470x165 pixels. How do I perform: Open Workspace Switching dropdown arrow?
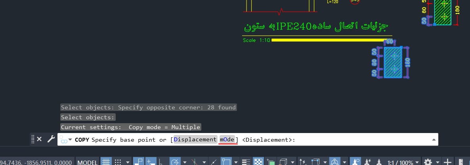(x=438, y=163)
